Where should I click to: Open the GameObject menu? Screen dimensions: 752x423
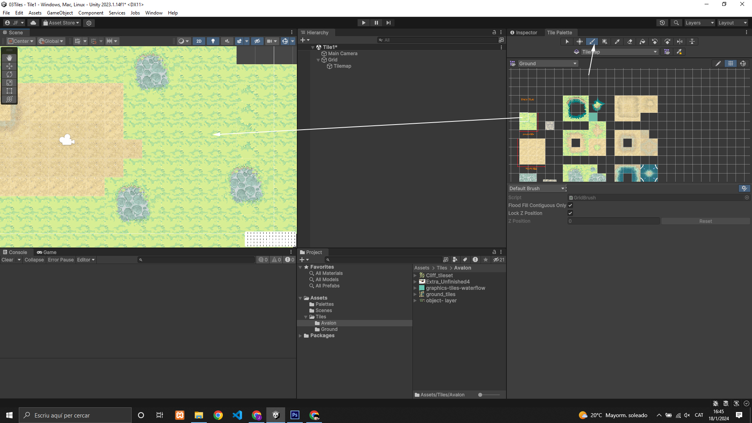[x=60, y=13]
